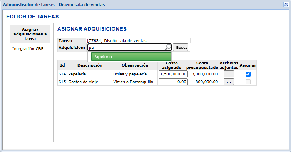Switch to the Integración CBR tab
This screenshot has width=291, height=152.
(x=30, y=48)
